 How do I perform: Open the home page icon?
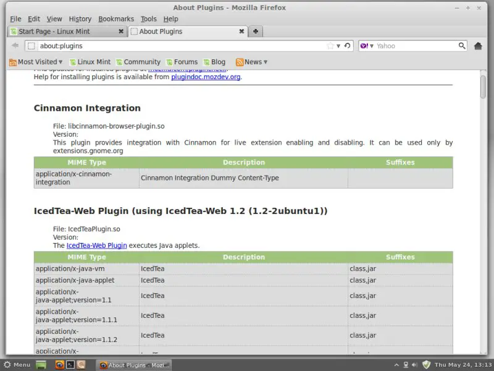pyautogui.click(x=478, y=46)
